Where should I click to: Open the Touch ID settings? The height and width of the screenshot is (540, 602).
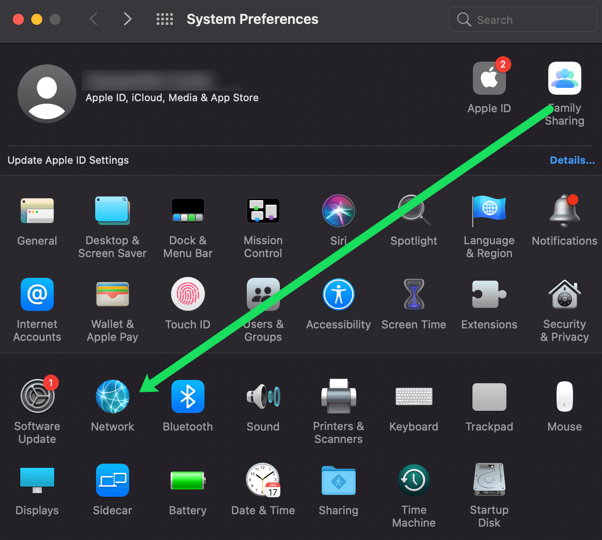coord(187,294)
